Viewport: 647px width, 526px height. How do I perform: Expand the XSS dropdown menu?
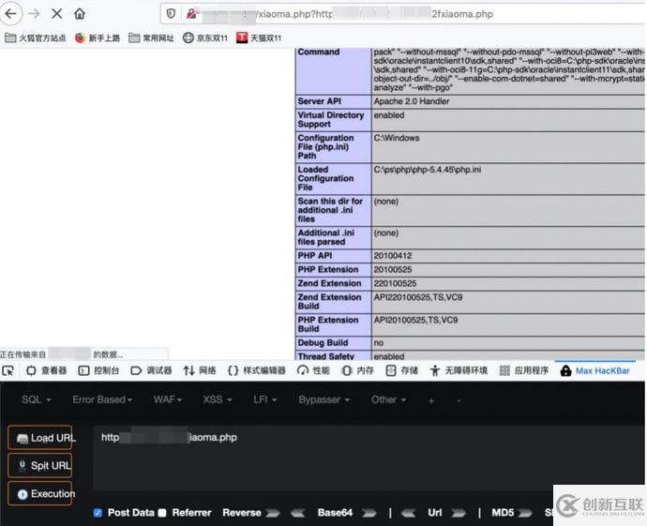point(218,399)
